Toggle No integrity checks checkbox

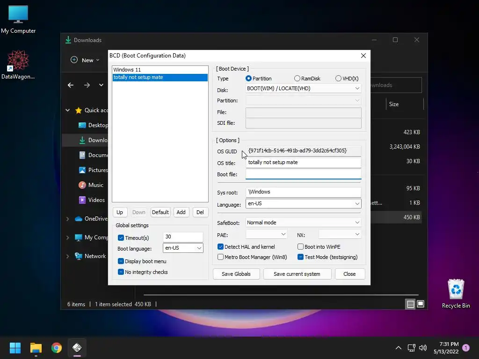(121, 272)
